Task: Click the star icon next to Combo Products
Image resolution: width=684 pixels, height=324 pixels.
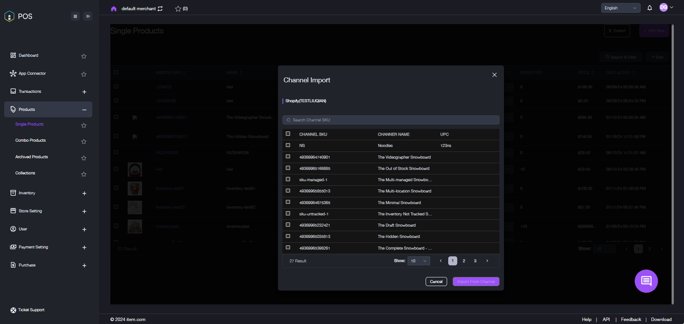Action: pos(84,141)
